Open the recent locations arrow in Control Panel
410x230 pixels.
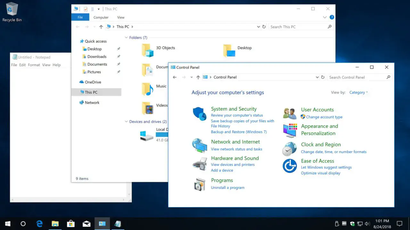click(x=192, y=77)
